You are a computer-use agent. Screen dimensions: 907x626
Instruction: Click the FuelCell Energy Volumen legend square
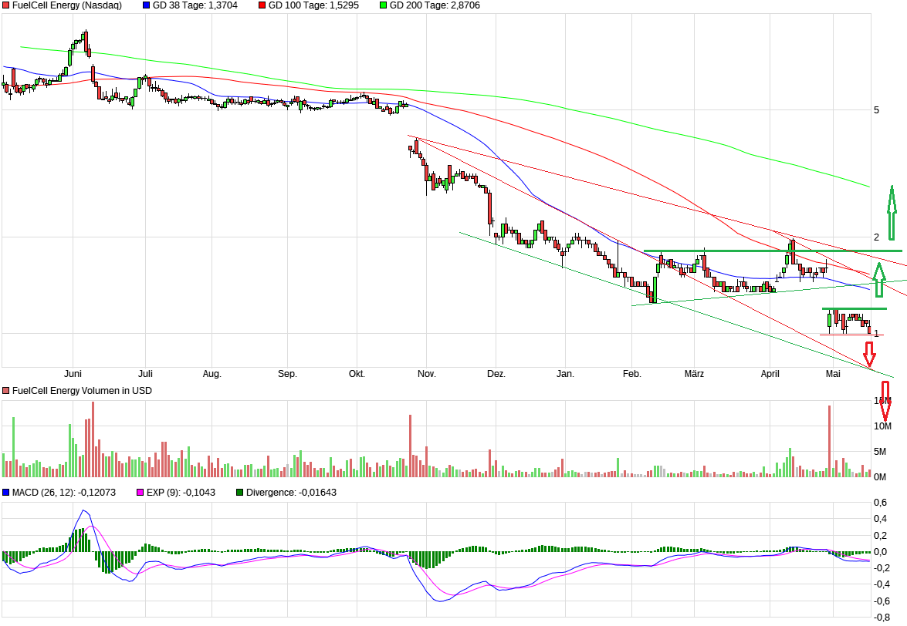(7, 391)
